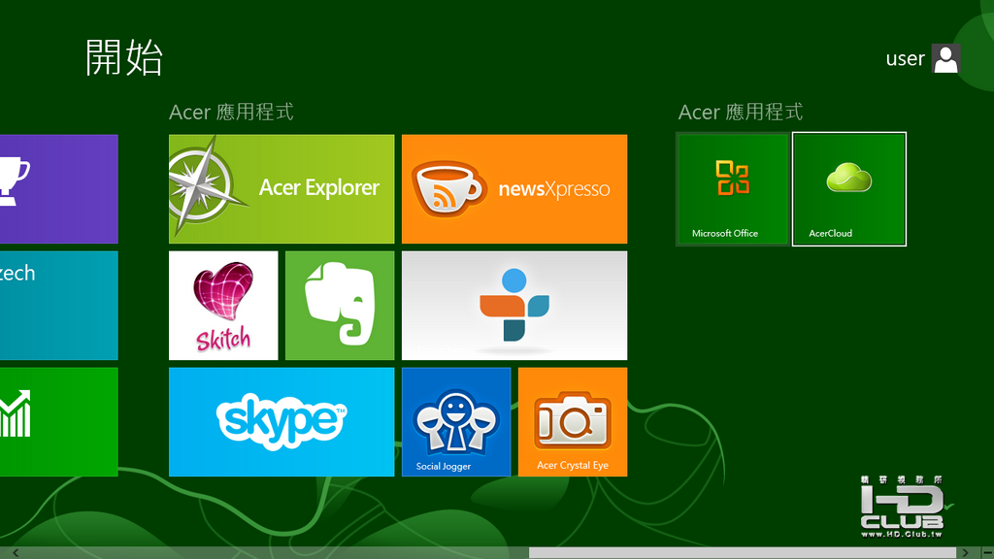The image size is (994, 559).
Task: Open the Acer Explorer tile
Action: [282, 189]
